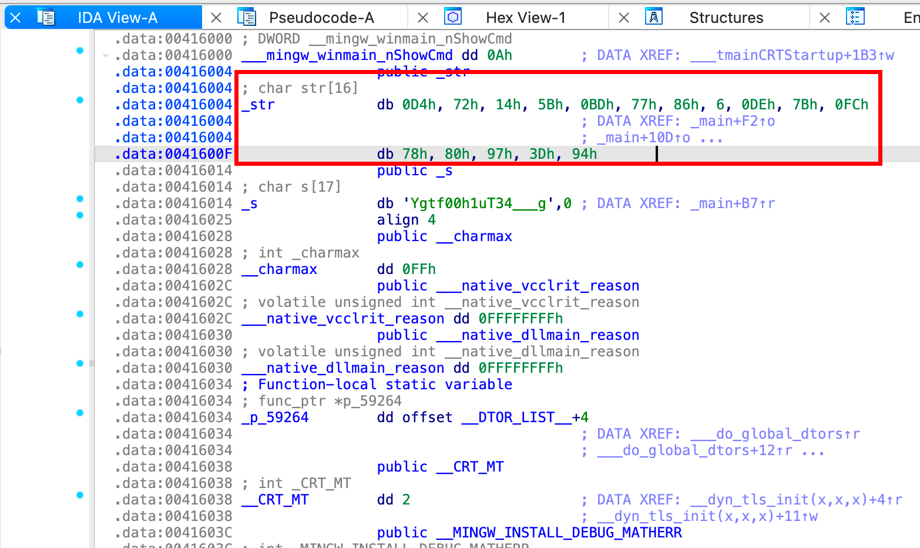Click byte value 94h on line 0041600F
The height and width of the screenshot is (548, 920).
(x=585, y=154)
